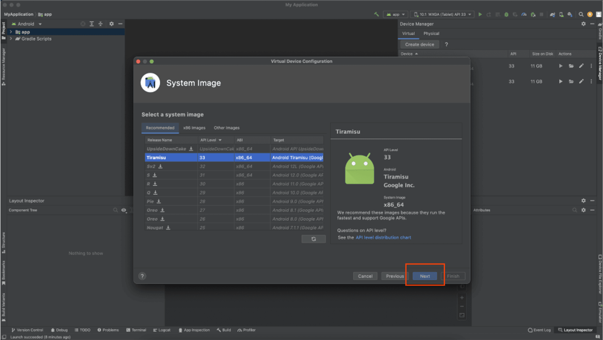Expand the Gradle Scripts tree node
603x340 pixels.
(x=11, y=39)
